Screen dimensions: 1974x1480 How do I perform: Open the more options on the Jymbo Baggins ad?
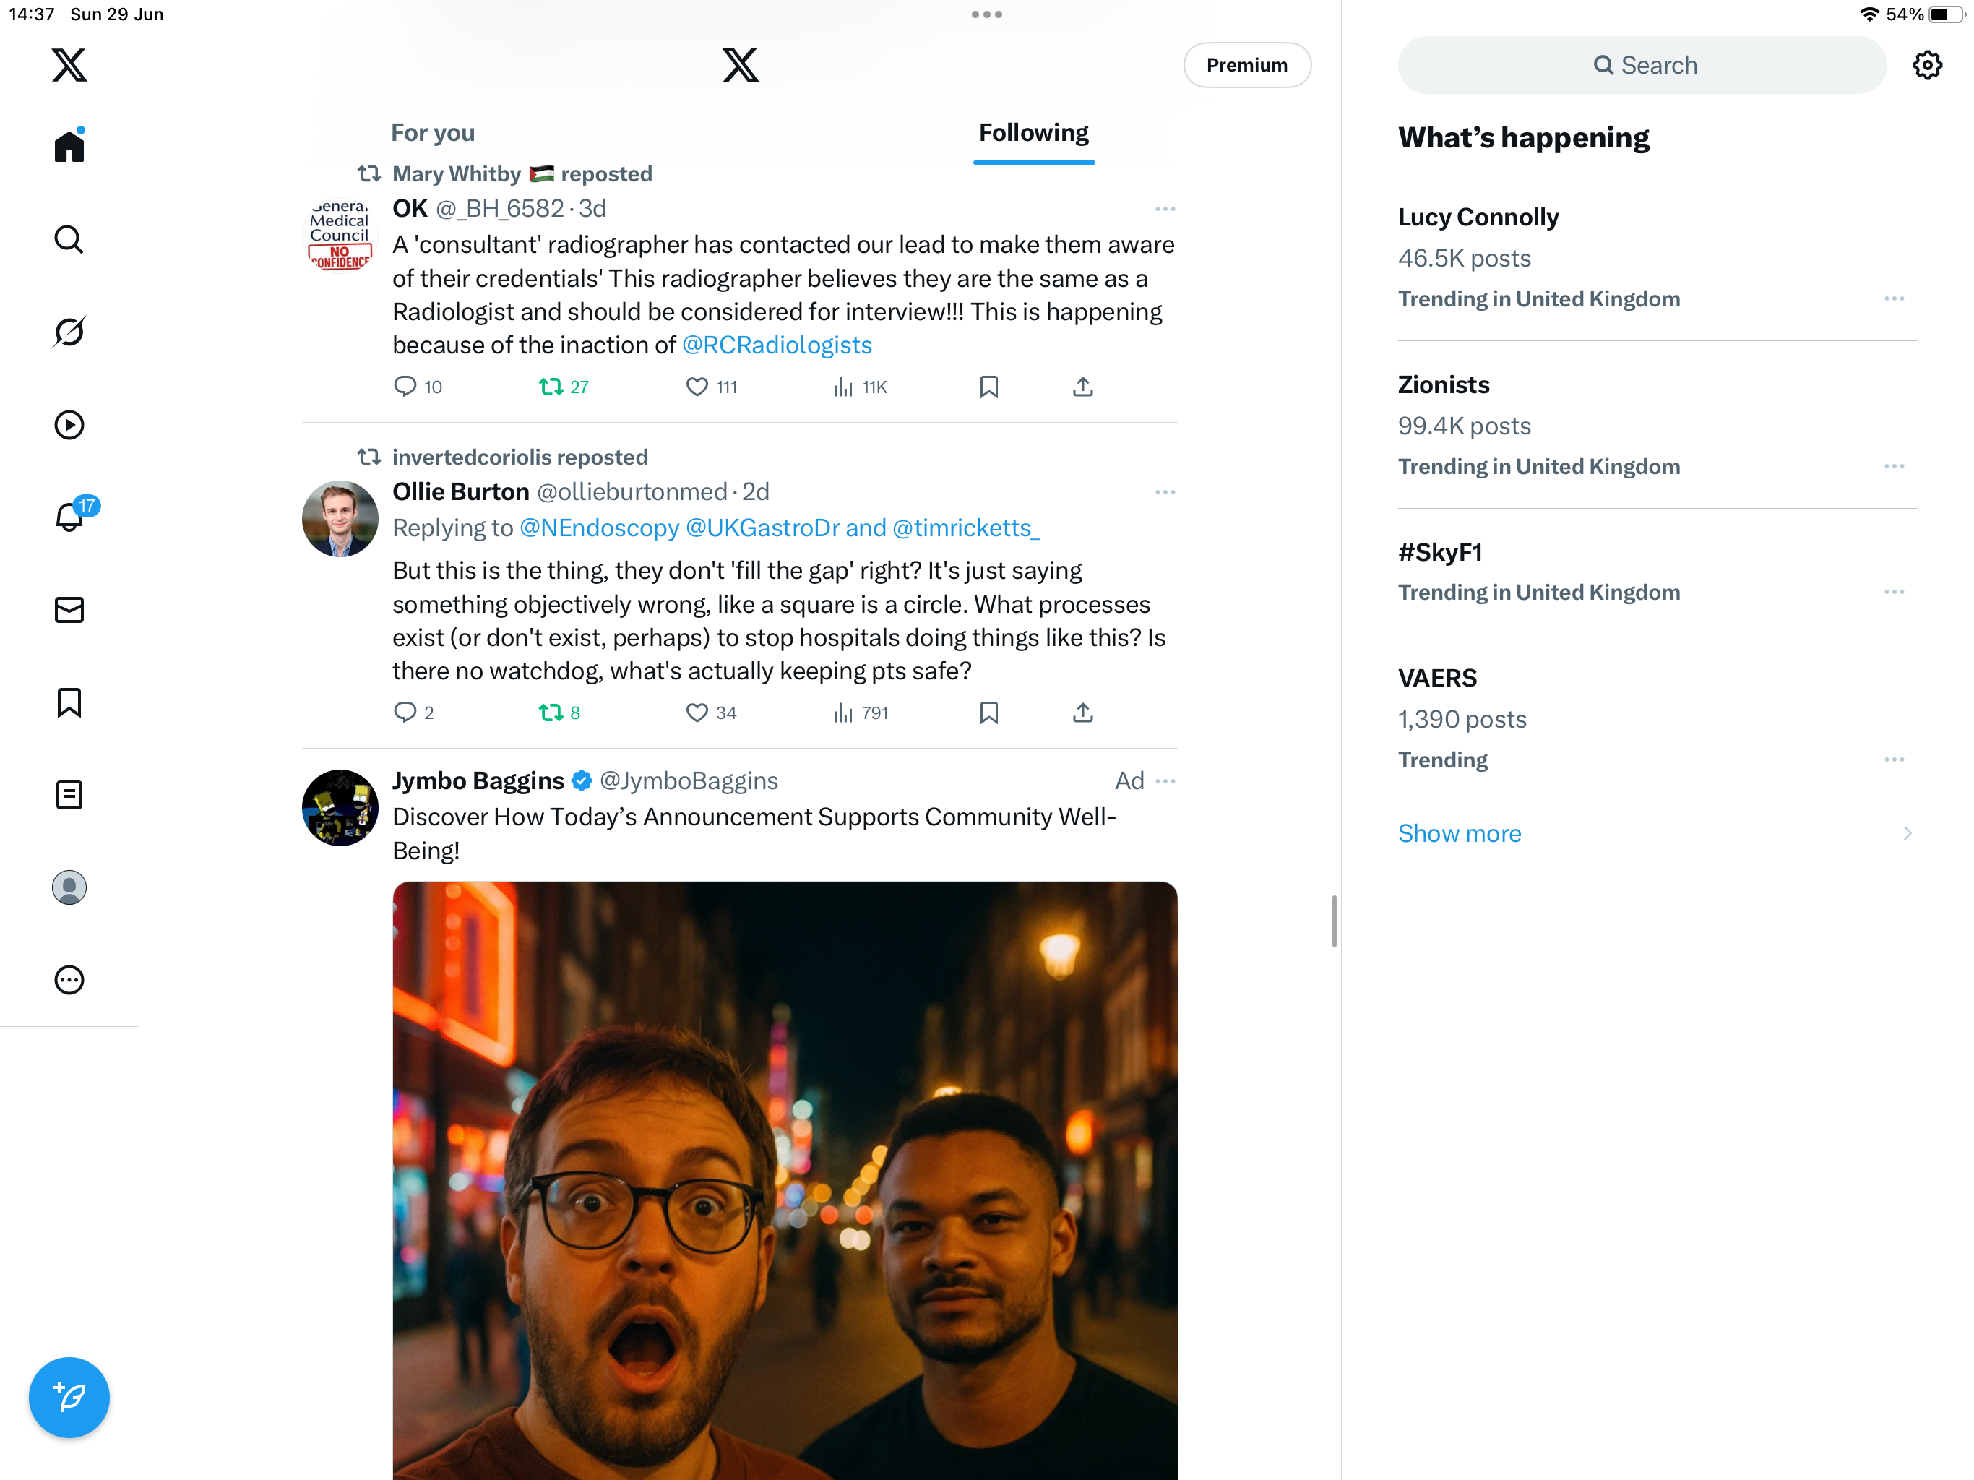(1165, 781)
